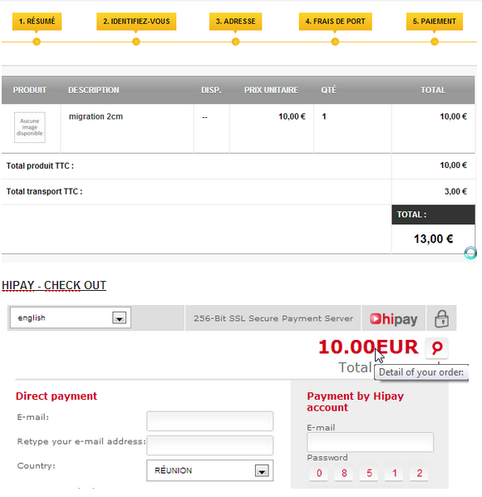The width and height of the screenshot is (482, 497).
Task: Click the 3,00 € transport total
Action: [x=455, y=191]
